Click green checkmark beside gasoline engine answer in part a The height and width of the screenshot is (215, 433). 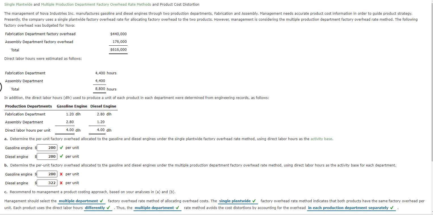[x=61, y=147]
